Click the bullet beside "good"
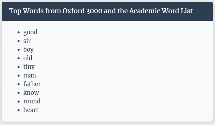Viewport: 215px width, 125px height. click(19, 33)
